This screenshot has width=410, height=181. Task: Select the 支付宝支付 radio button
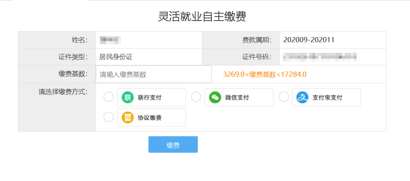284,97
